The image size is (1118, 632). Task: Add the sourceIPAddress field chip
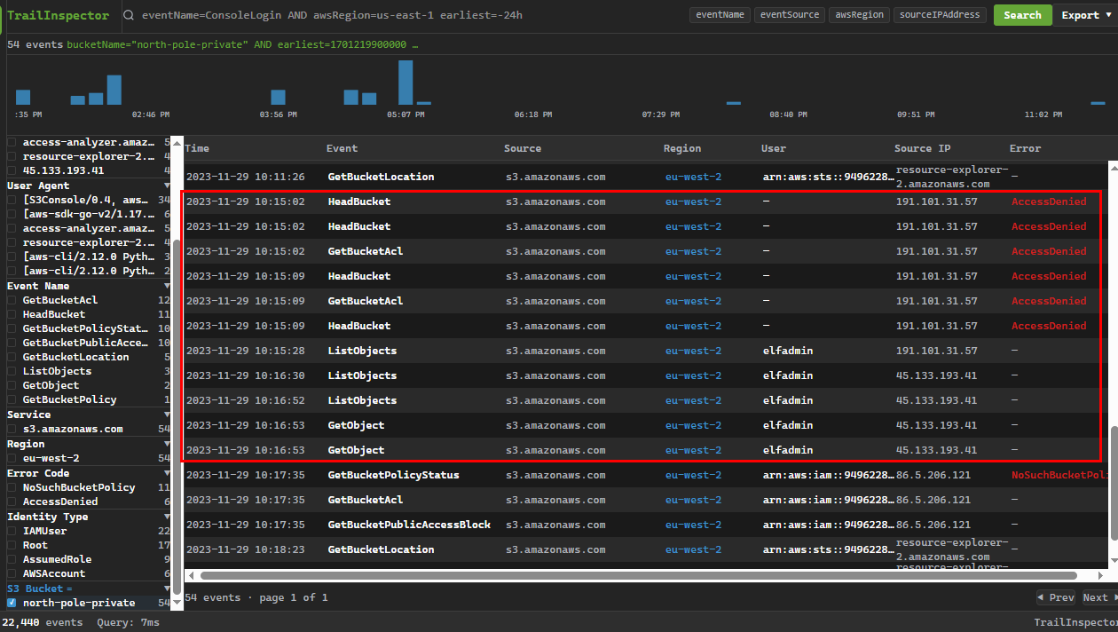[x=939, y=15]
